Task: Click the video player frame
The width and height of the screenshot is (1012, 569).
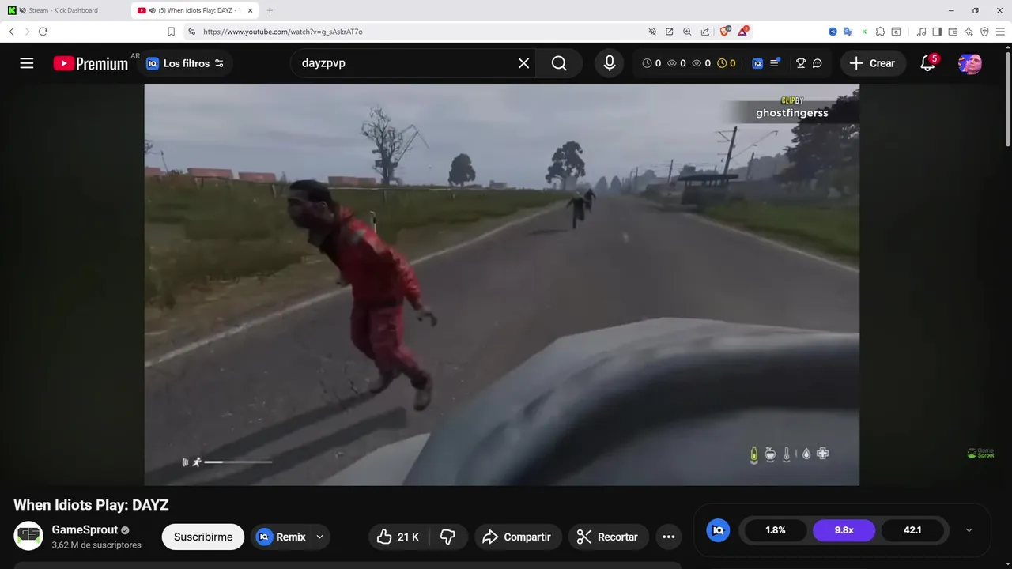Action: pyautogui.click(x=501, y=284)
